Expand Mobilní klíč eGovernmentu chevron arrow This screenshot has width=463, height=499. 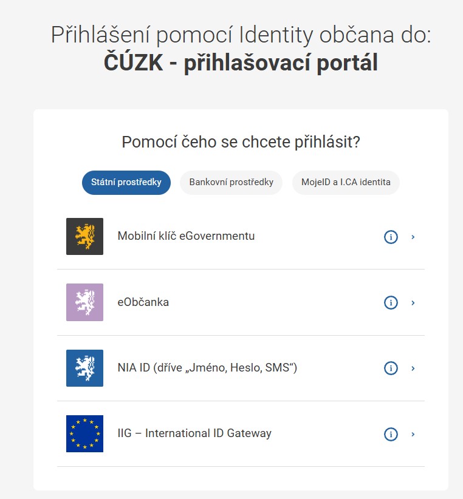413,237
